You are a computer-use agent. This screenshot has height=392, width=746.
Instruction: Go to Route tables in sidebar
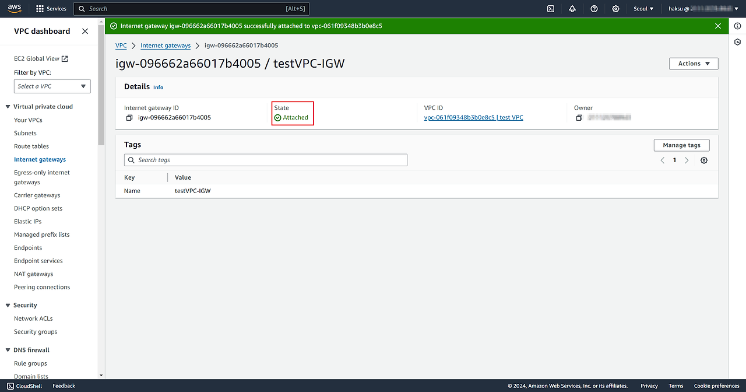(31, 146)
